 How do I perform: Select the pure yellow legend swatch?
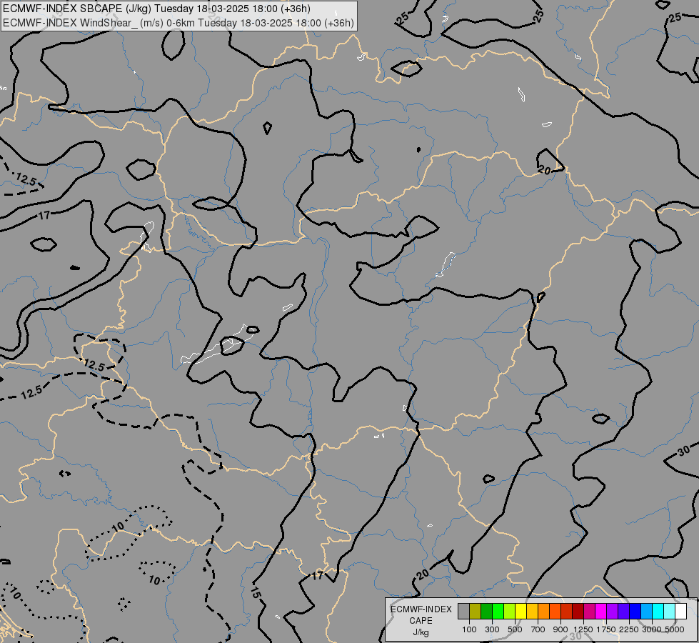(x=521, y=612)
